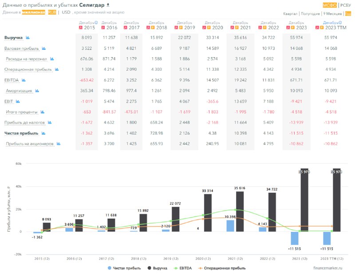Image resolution: width=355 pixels, height=275 pixels.
Task: Open the orange presentation icon for 2021
Action: [237, 28]
